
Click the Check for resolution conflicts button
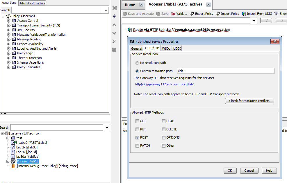tap(249, 101)
